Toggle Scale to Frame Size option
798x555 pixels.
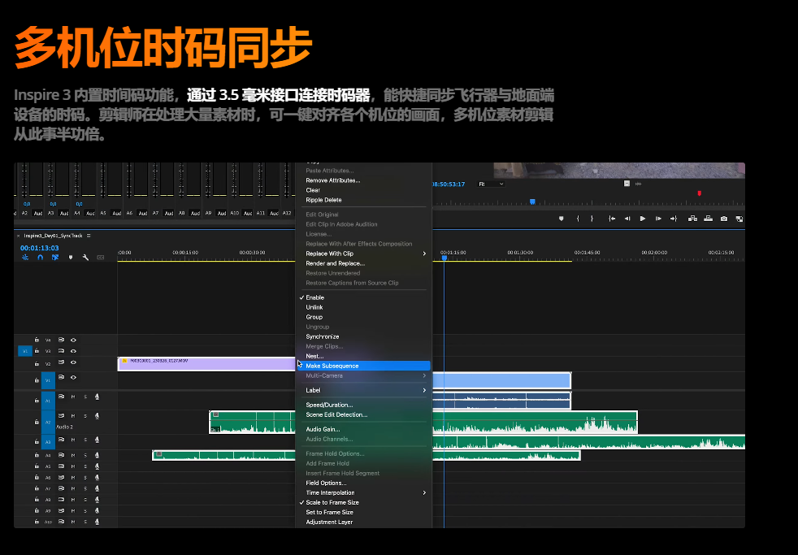pos(363,503)
